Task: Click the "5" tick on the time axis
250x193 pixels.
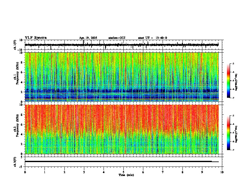Action: [x=123, y=172]
